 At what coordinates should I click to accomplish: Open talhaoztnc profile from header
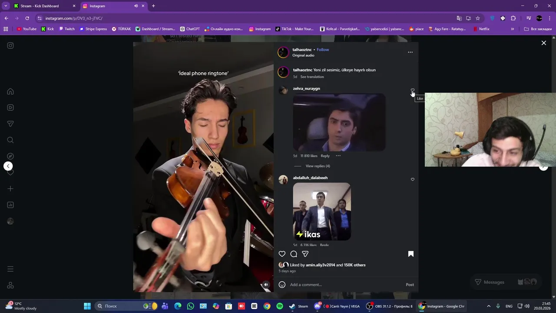coord(302,50)
